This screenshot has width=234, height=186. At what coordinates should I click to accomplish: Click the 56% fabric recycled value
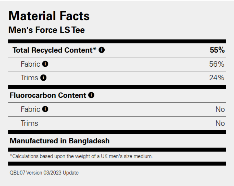[x=217, y=64]
